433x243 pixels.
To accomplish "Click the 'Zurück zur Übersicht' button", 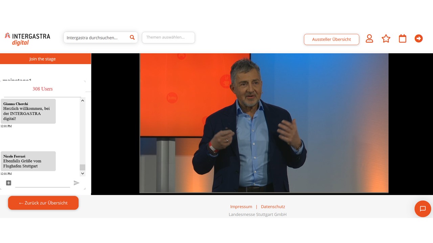I will click(x=43, y=203).
